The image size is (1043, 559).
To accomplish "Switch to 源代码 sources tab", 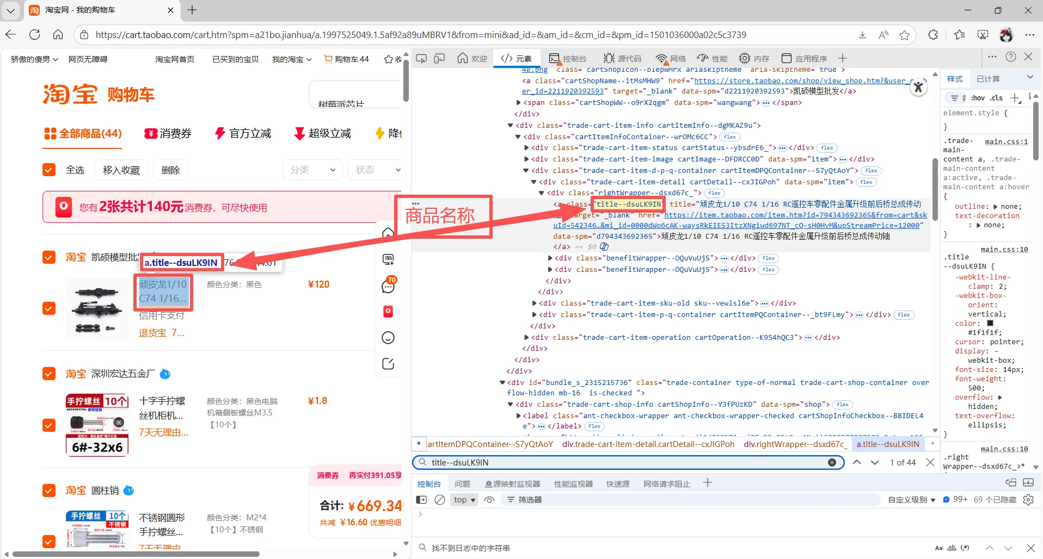I will (x=623, y=58).
